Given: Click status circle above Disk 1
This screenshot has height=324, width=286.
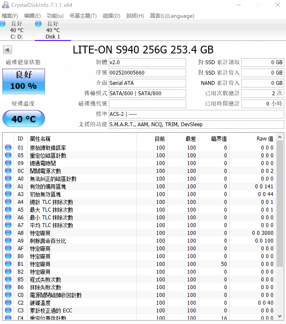Looking at the screenshot, I should click(38, 24).
